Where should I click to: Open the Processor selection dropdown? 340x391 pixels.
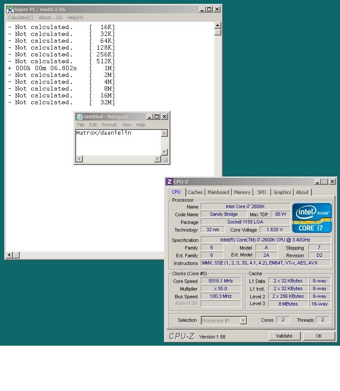click(x=243, y=320)
